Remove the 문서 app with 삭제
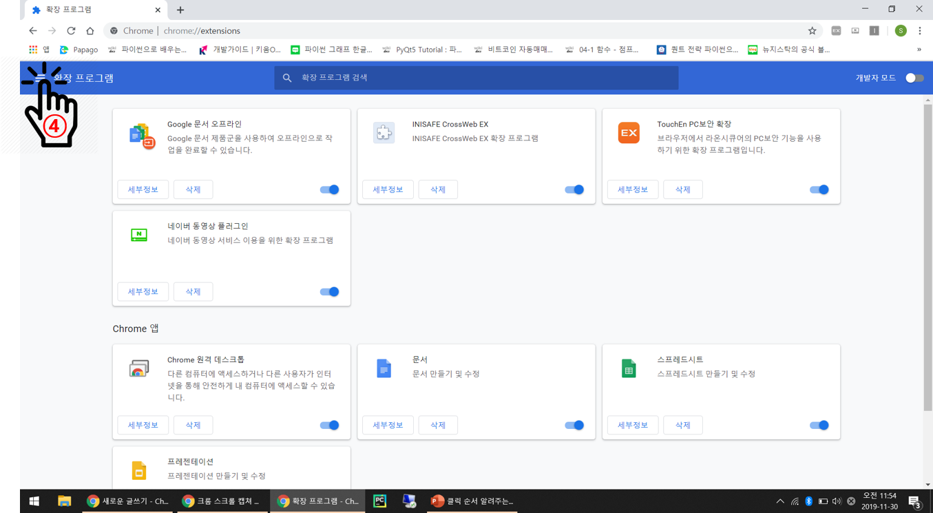 point(438,425)
